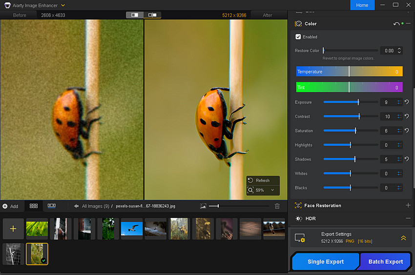Screen dimensions: 415x275
Task: Delete image with trash icon
Action: tap(277, 206)
